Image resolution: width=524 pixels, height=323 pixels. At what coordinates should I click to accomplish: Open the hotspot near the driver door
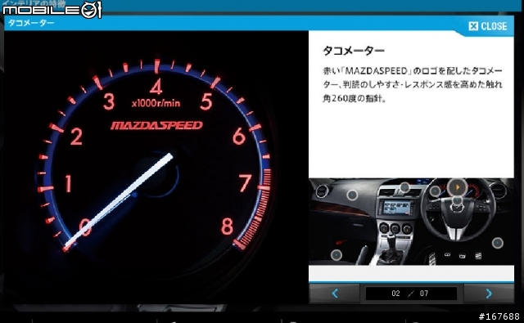[x=497, y=243]
